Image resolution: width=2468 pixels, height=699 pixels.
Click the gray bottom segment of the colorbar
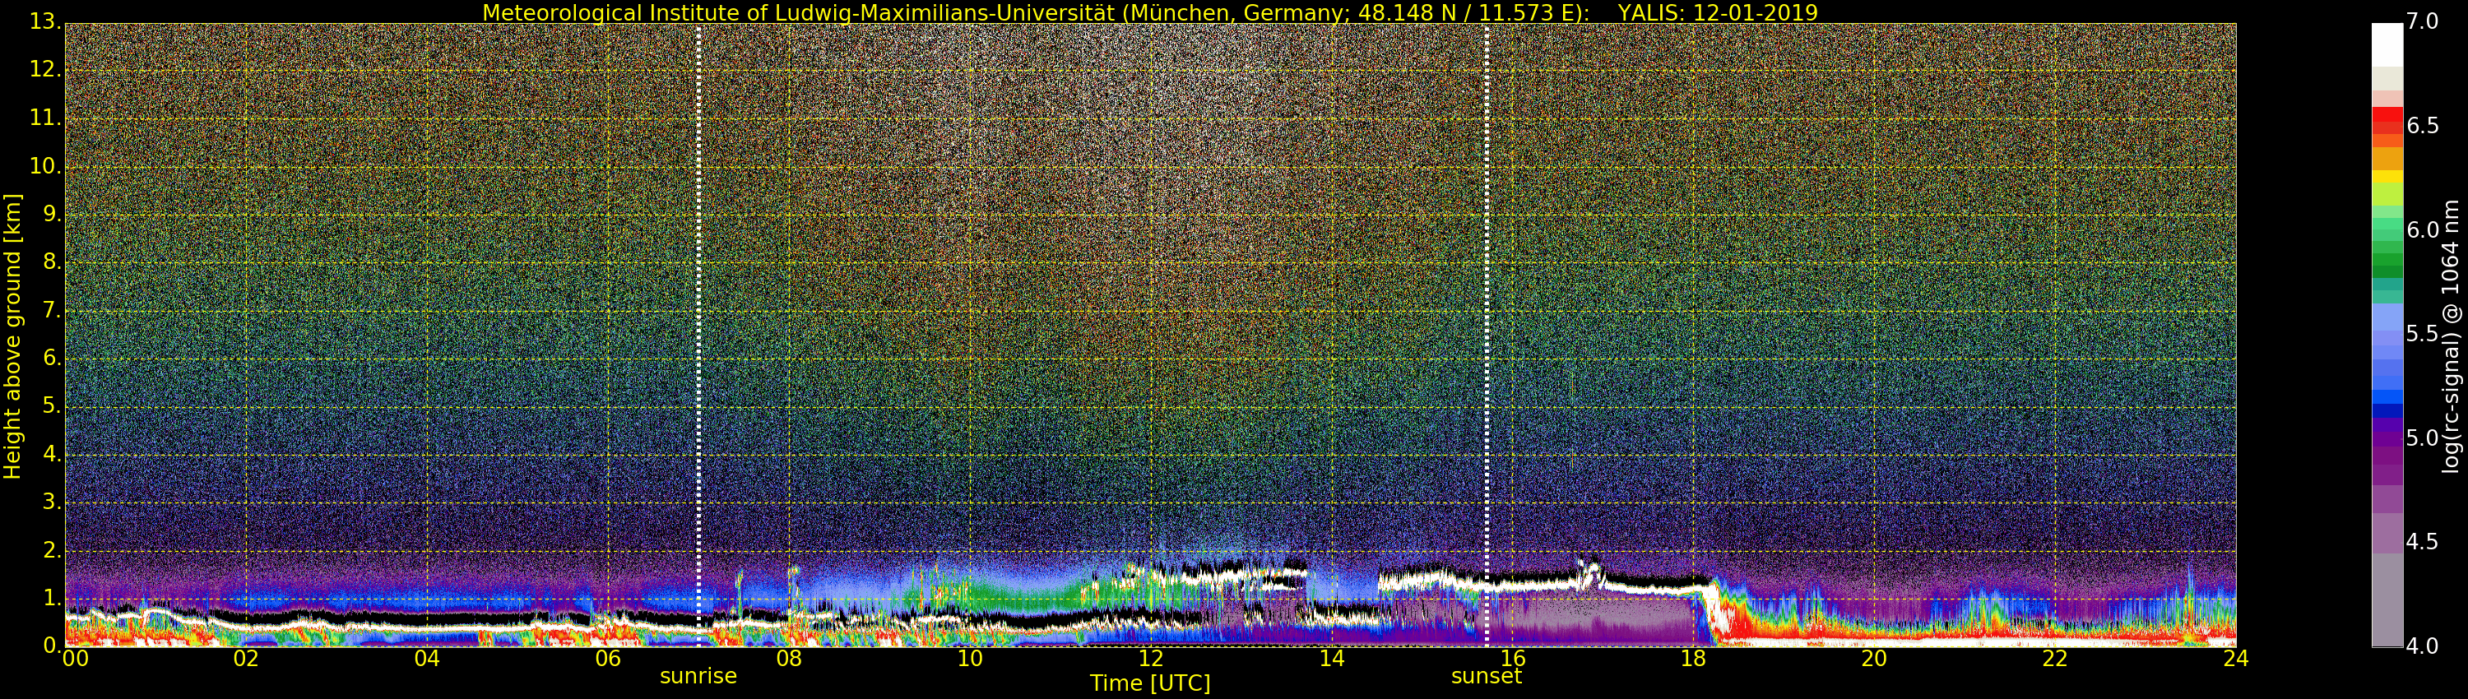[2387, 600]
